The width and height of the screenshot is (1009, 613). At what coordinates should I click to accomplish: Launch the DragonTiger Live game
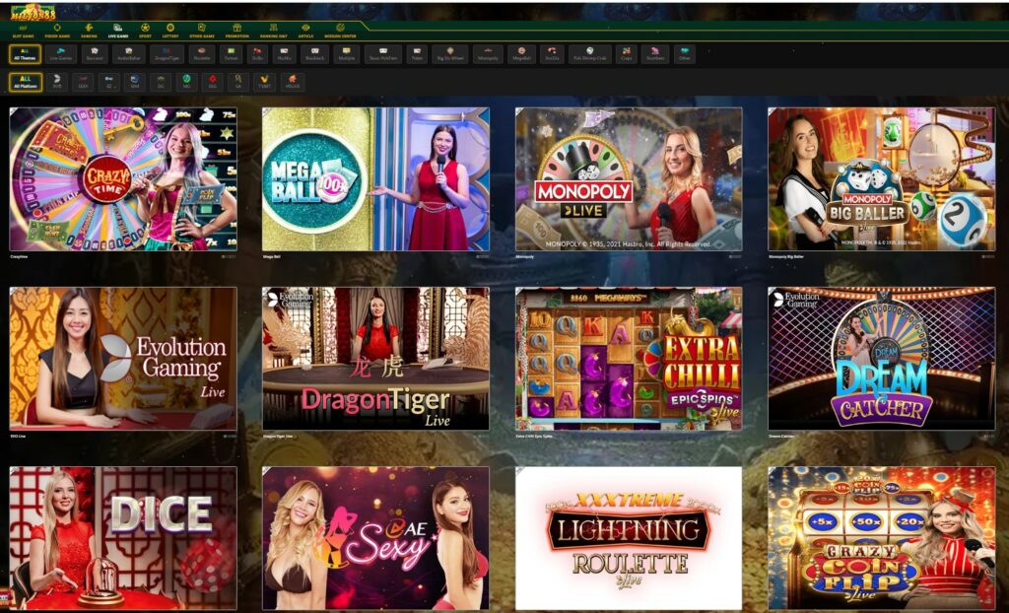[375, 359]
